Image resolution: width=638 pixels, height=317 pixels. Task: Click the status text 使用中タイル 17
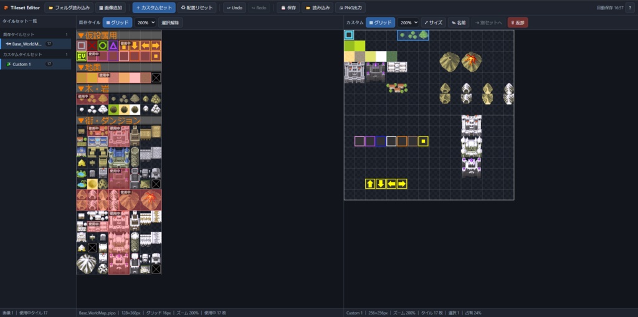click(x=34, y=313)
